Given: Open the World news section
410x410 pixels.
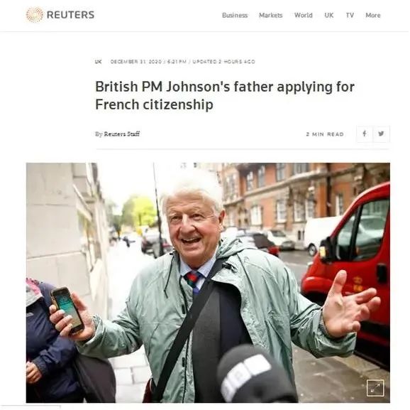Looking at the screenshot, I should (x=304, y=15).
